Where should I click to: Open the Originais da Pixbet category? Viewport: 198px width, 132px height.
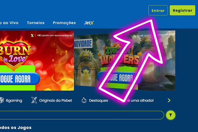(x=55, y=100)
